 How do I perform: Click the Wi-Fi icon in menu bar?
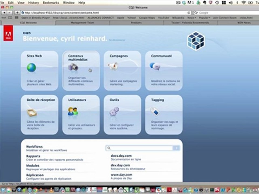point(243,2)
